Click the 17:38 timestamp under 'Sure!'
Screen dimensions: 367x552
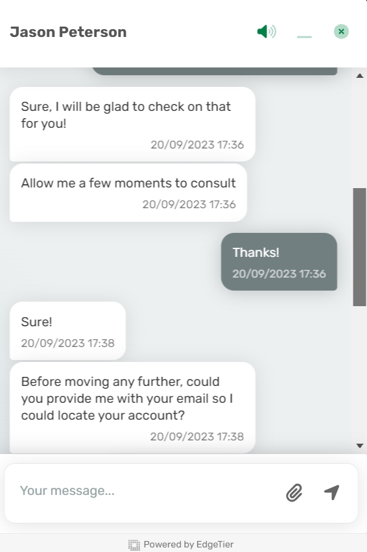[68, 343]
